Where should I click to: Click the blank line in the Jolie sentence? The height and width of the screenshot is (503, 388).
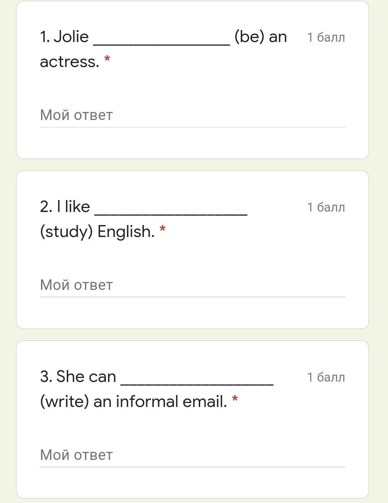[x=162, y=43]
